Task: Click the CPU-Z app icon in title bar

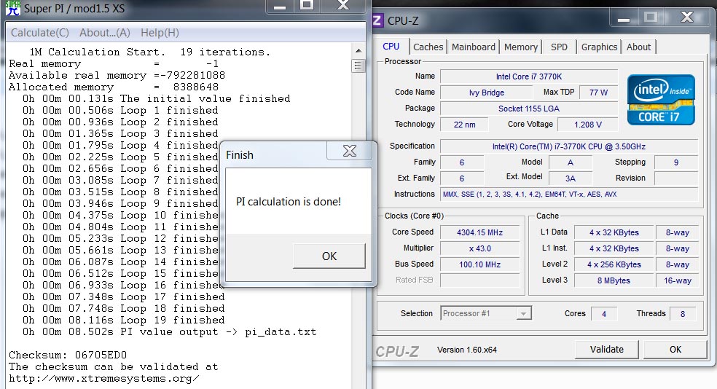Action: coord(377,20)
